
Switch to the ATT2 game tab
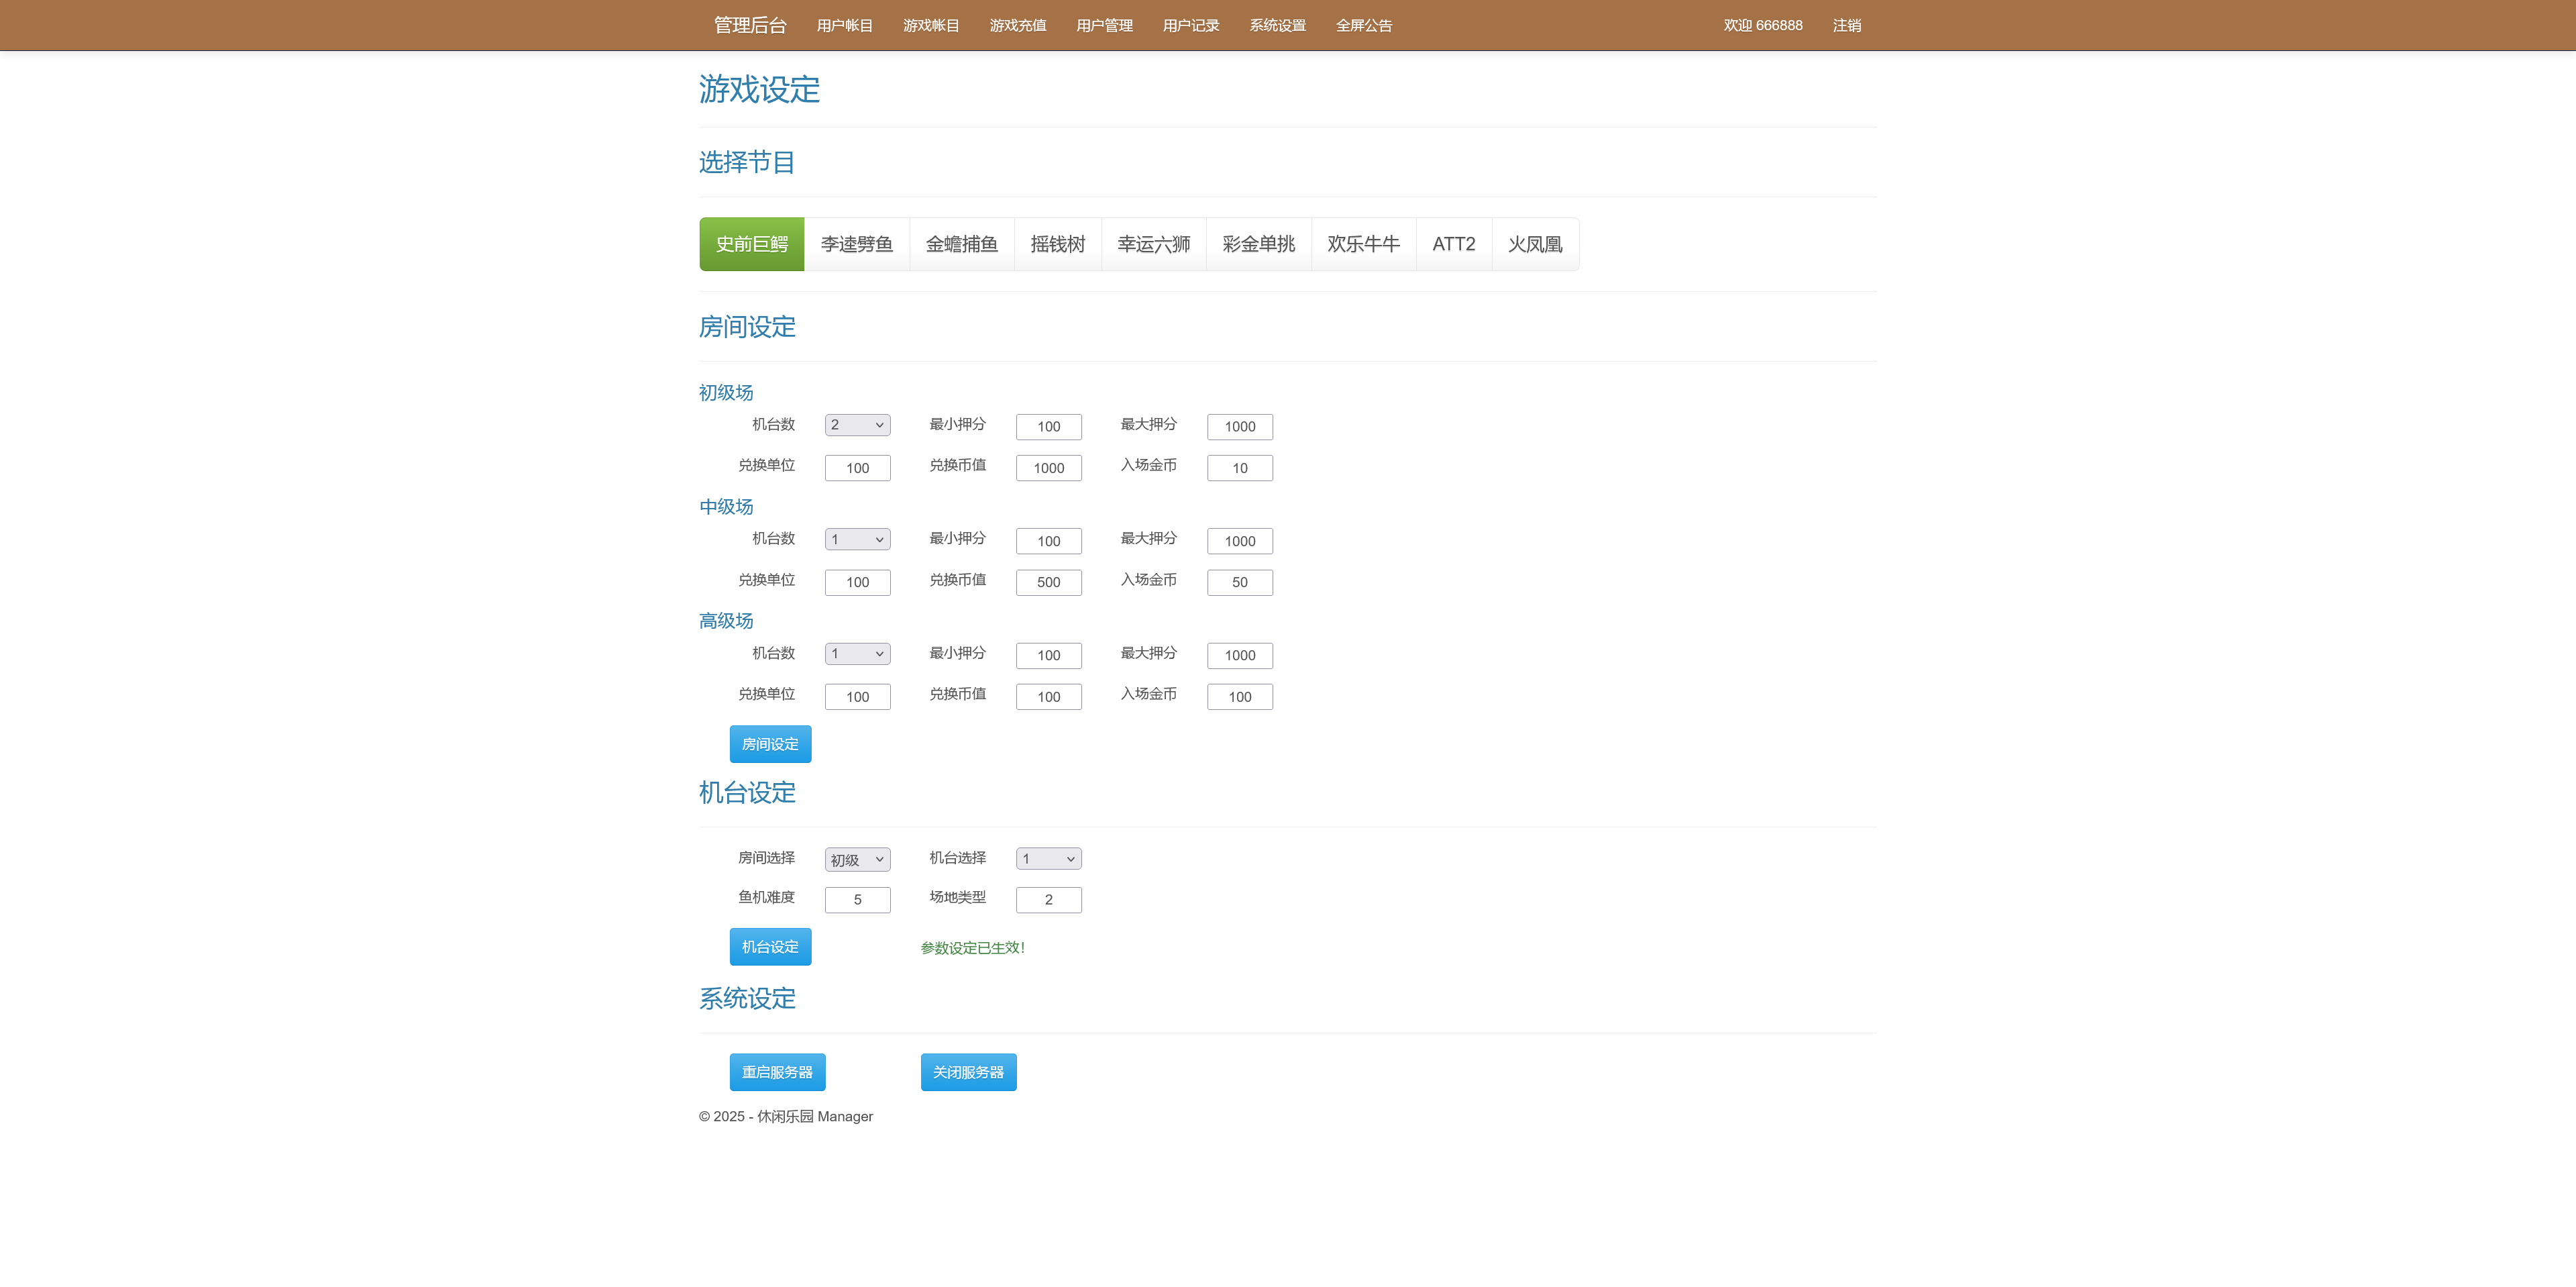pos(1453,243)
